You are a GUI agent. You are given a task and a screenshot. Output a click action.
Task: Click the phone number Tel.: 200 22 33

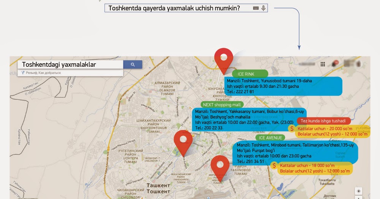(x=209, y=128)
